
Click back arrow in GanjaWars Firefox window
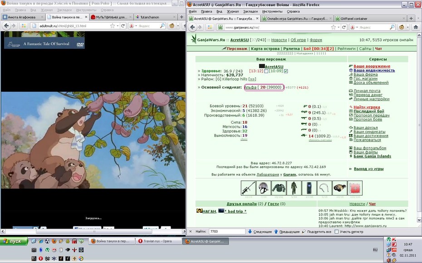click(x=192, y=27)
